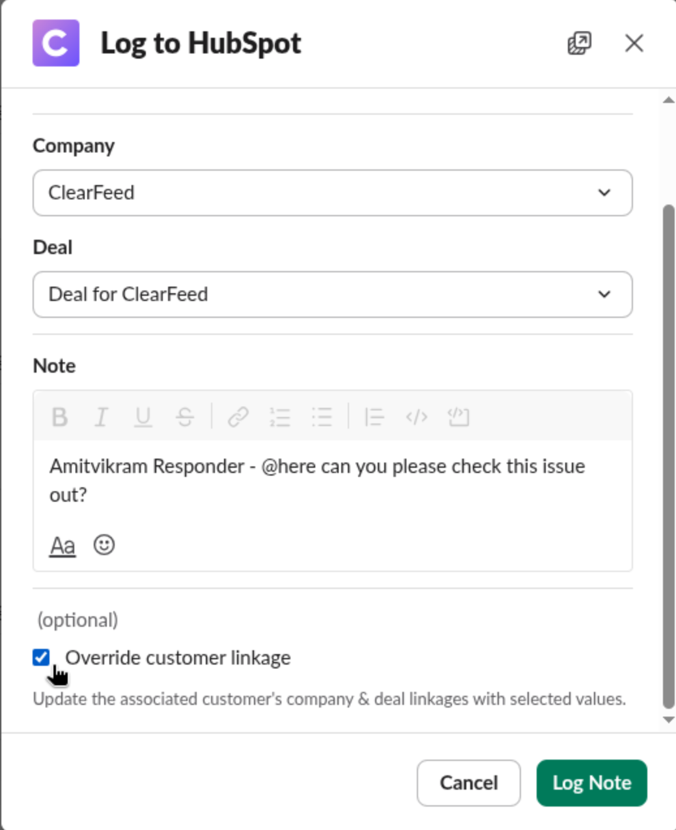
Task: Apply italic formatting in note toolbar
Action: coord(102,417)
